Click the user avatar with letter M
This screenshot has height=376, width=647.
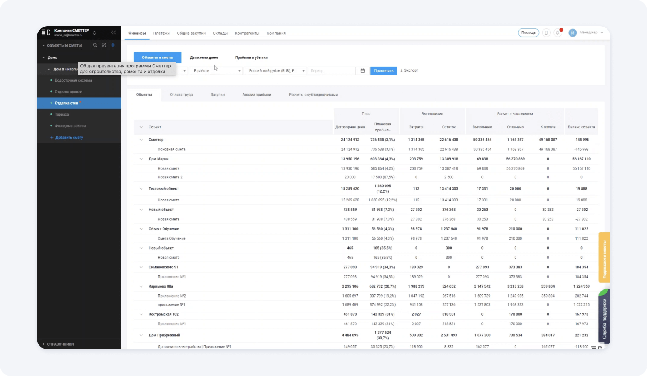click(x=572, y=33)
